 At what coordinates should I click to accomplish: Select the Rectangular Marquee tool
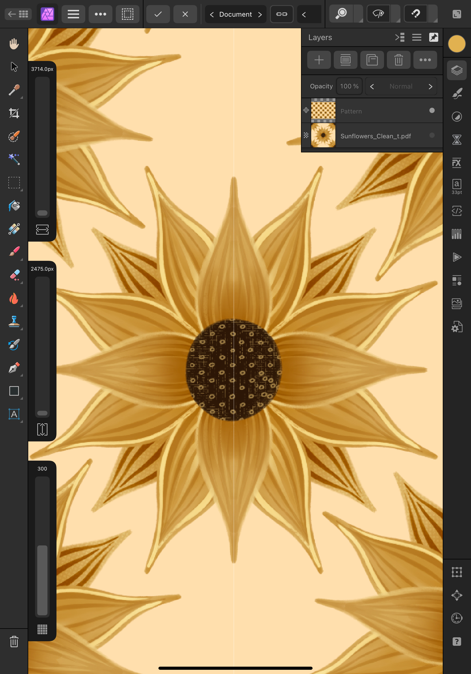14,183
